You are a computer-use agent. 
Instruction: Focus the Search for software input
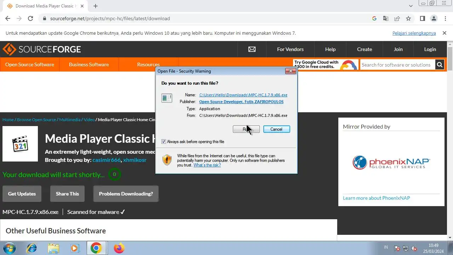click(397, 65)
